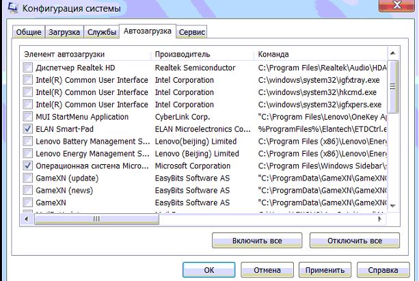Open the Сервис tab
419x281 pixels.
[x=191, y=32]
